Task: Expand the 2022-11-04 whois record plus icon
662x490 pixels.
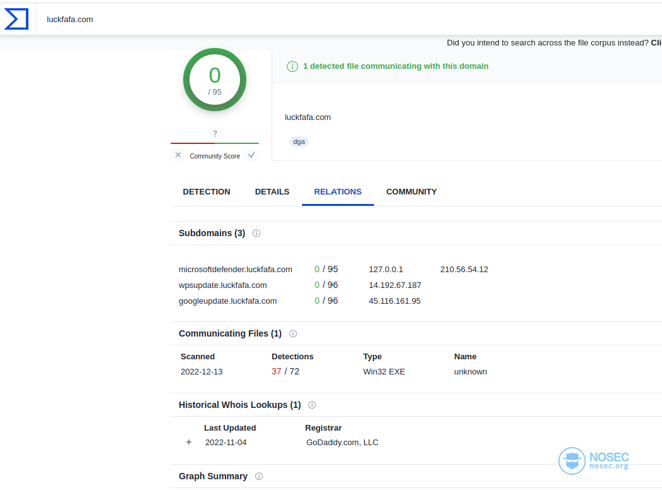Action: 189,442
